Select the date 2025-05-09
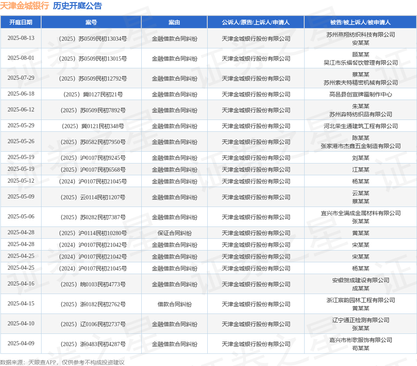 coord(21,196)
